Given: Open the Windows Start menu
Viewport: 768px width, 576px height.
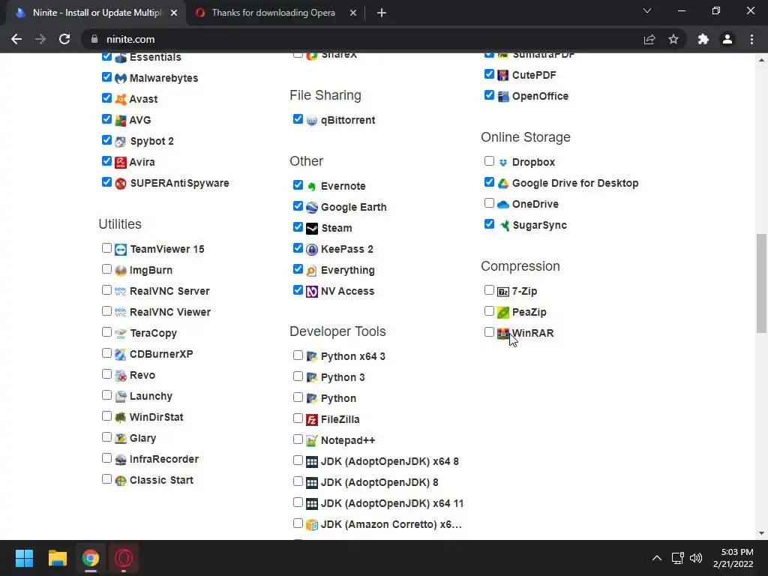Looking at the screenshot, I should [x=24, y=558].
